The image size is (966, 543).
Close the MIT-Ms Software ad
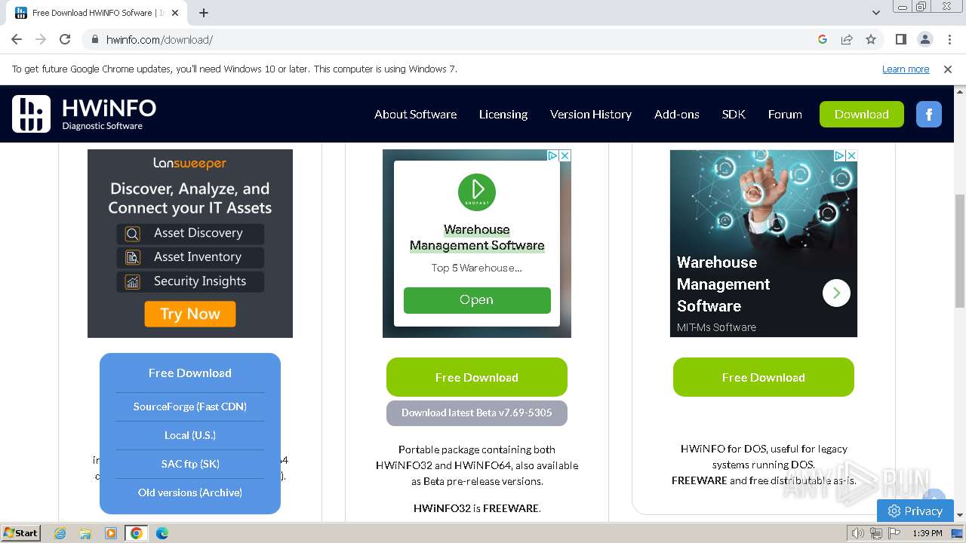[851, 155]
